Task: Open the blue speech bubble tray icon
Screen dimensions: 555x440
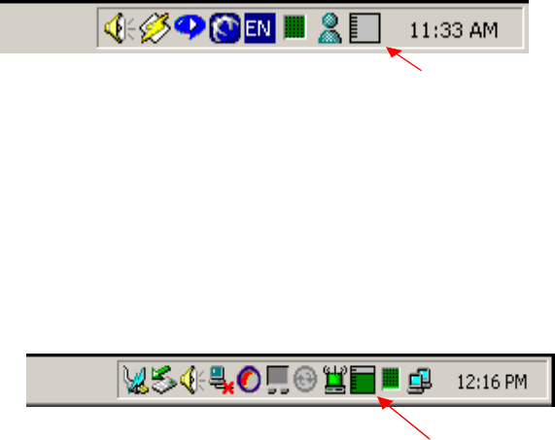Action: pyautogui.click(x=191, y=27)
